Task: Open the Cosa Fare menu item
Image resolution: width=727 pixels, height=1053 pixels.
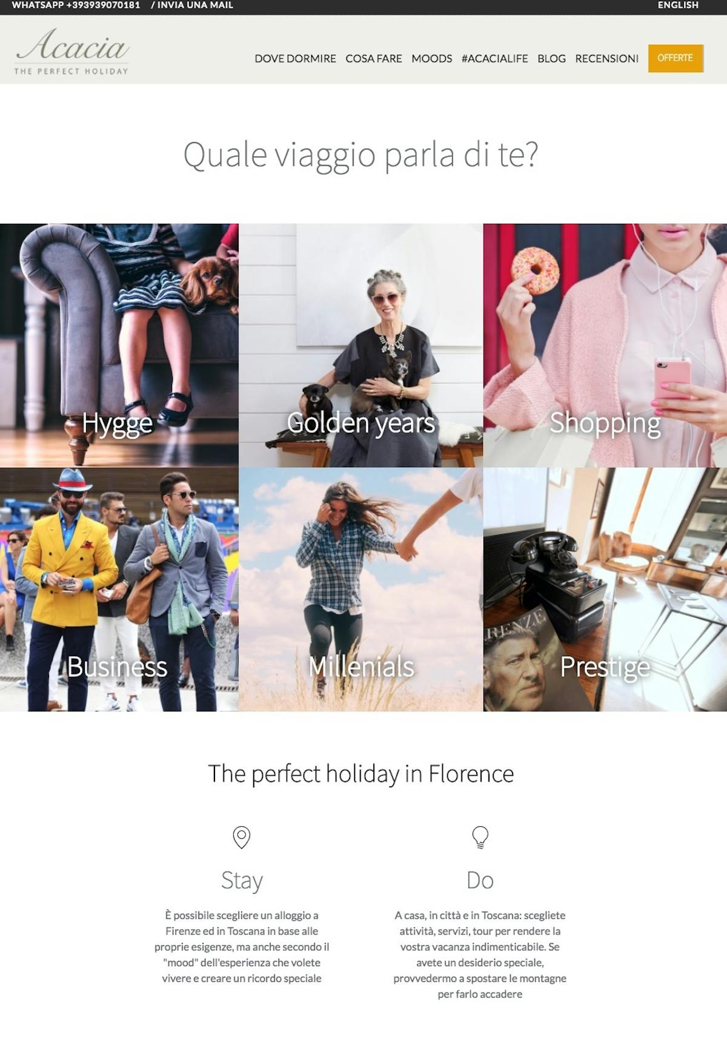Action: 374,58
